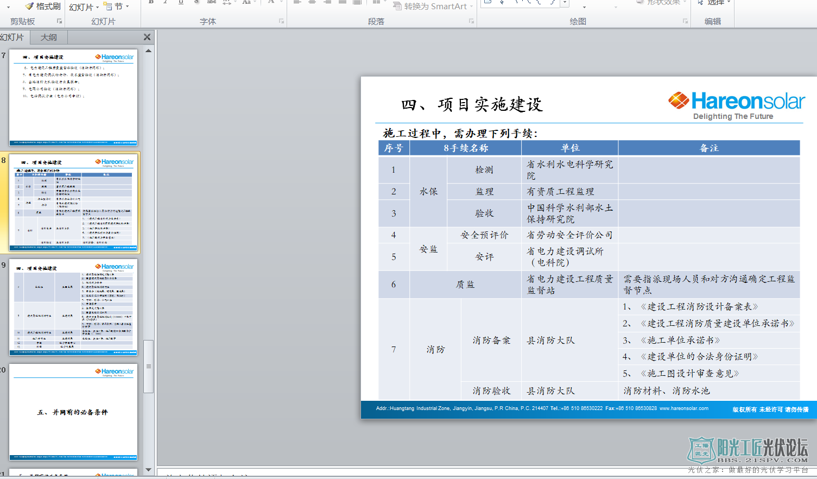
Task: Click the thumbnail pane scroll up arrow
Action: pos(148,51)
